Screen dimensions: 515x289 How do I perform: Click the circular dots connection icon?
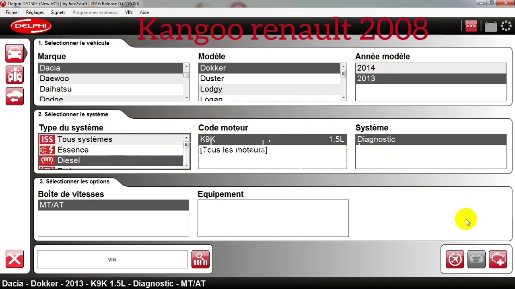point(506,26)
